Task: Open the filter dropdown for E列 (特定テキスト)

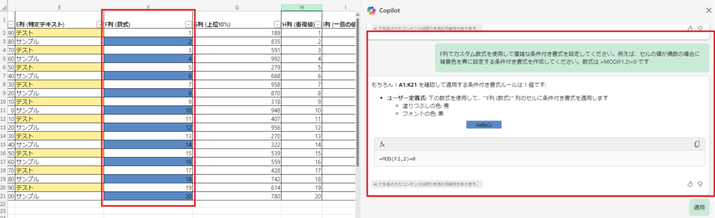Action: [x=99, y=24]
